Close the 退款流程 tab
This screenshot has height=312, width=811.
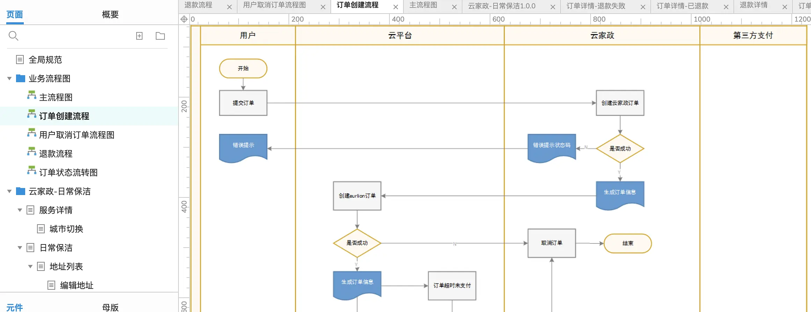(x=229, y=7)
